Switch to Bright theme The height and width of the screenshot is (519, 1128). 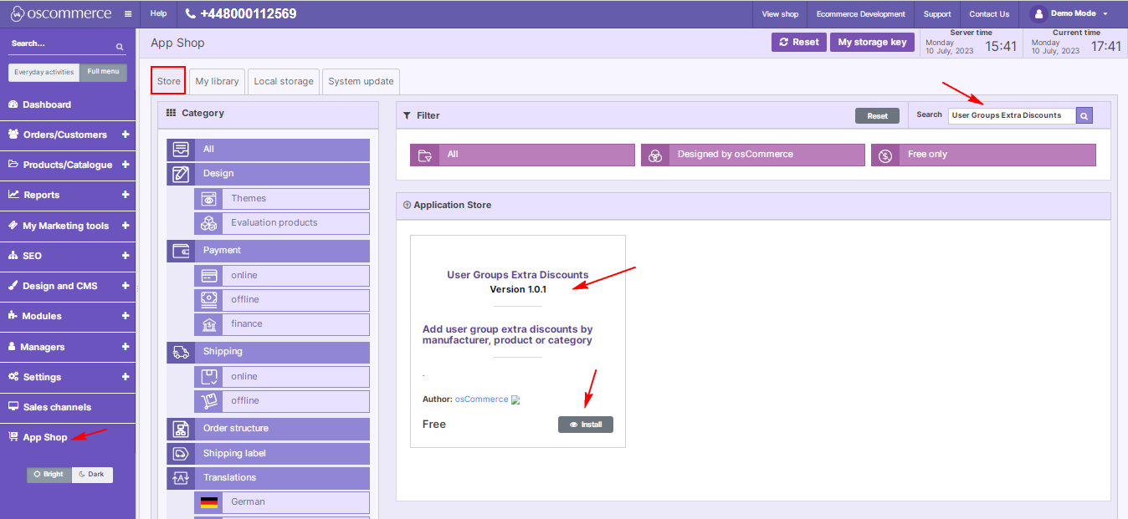coord(49,475)
